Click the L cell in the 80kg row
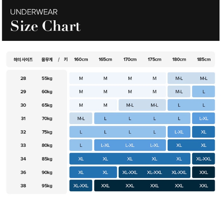 coord(81,145)
